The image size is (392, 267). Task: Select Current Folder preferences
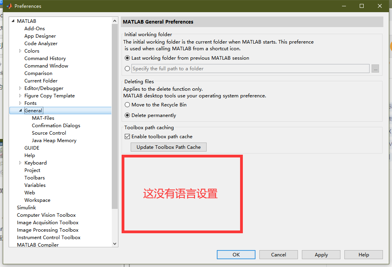coord(41,81)
